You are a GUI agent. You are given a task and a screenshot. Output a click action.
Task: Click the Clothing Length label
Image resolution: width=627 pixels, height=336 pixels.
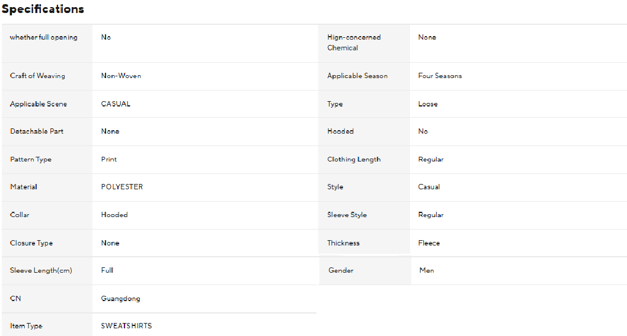pos(354,160)
